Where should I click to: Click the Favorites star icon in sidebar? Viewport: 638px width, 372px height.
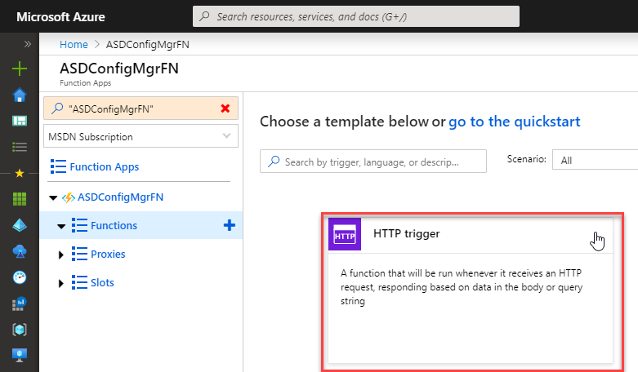point(20,174)
